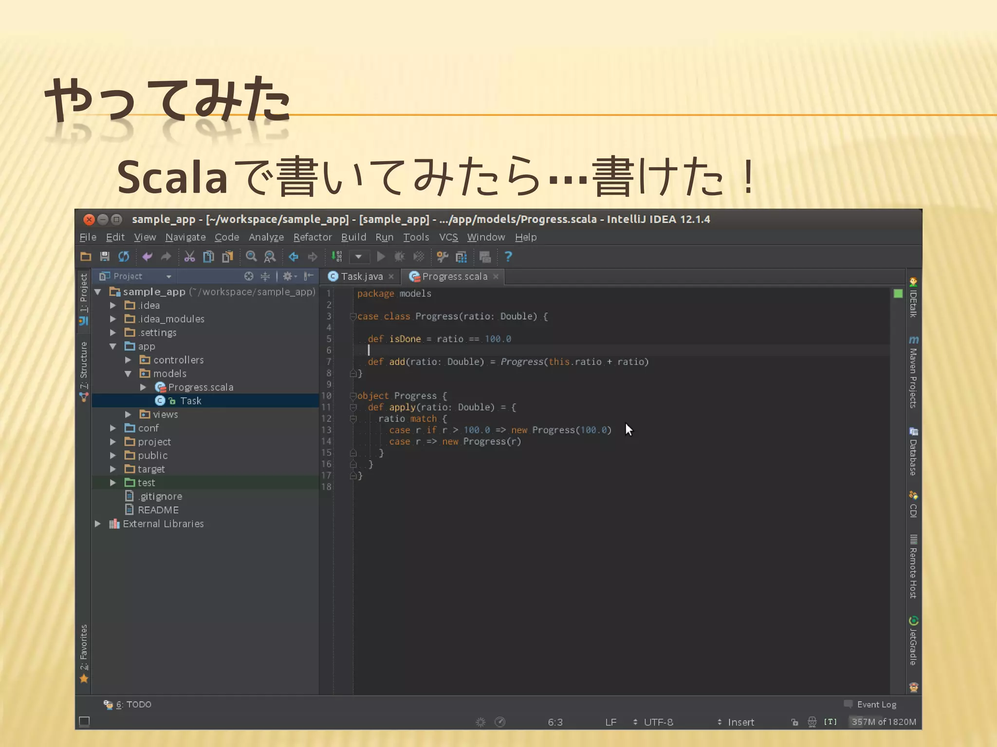Click the green Run play icon
Viewport: 997px width, 747px height.
tap(381, 256)
